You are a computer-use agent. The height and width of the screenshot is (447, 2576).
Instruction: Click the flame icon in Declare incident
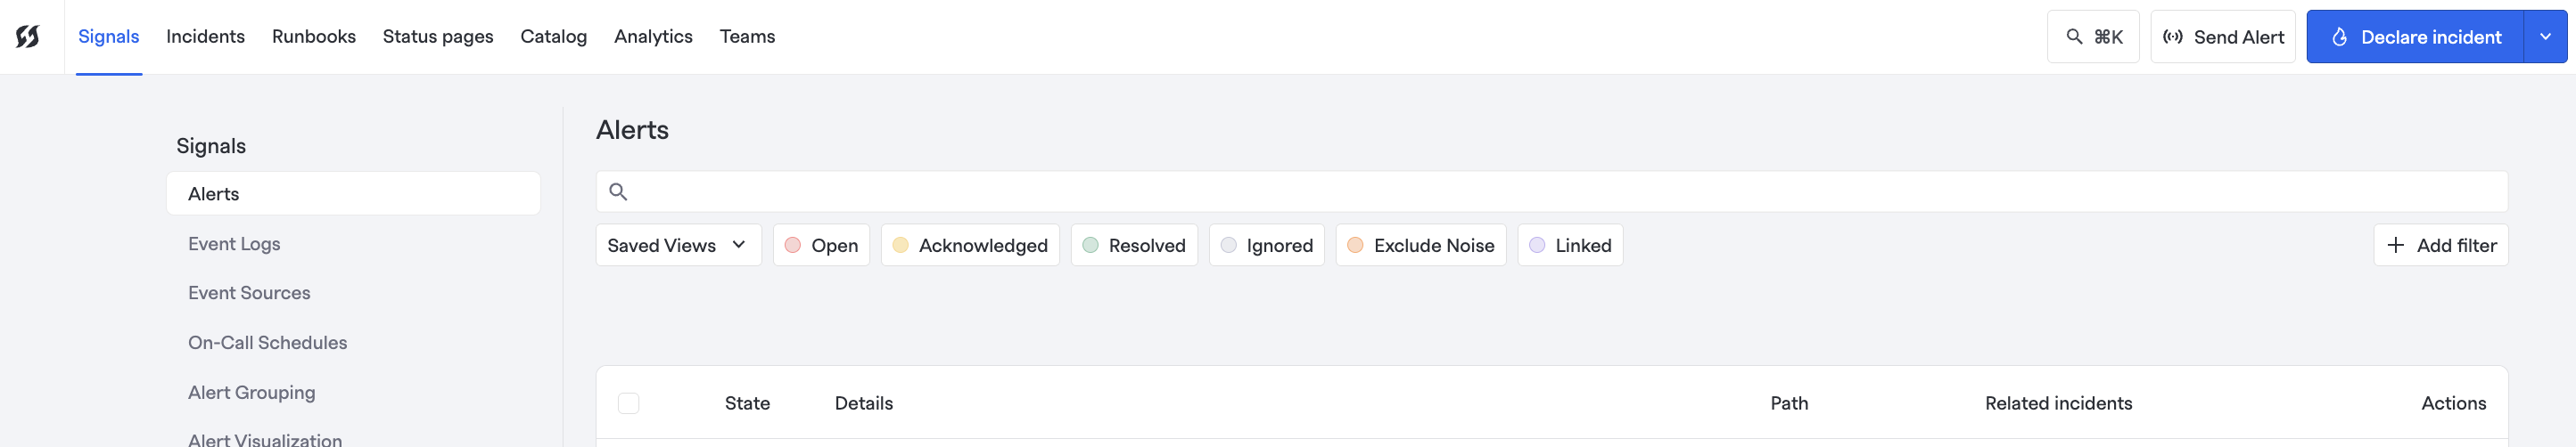(2340, 37)
